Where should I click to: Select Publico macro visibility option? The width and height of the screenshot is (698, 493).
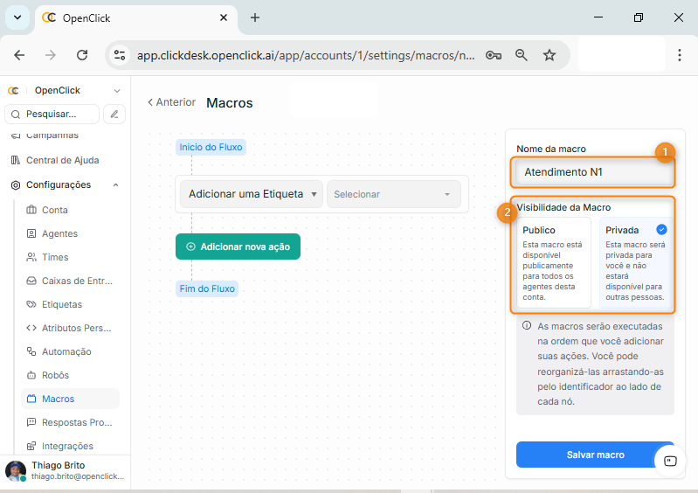point(552,262)
